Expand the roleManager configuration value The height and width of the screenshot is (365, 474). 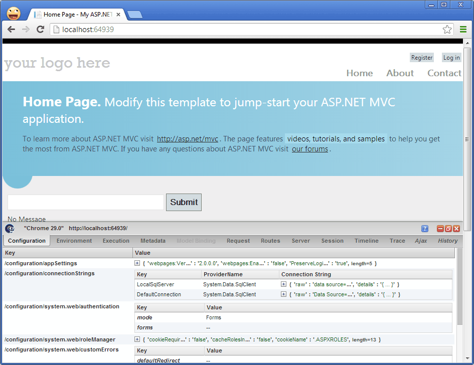pyautogui.click(x=137, y=339)
